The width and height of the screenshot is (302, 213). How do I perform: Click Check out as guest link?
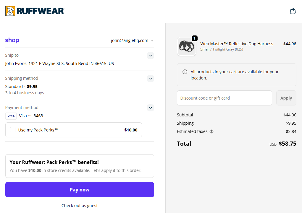click(80, 206)
